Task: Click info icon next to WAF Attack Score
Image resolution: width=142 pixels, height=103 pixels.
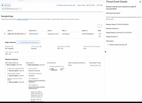Action: [18, 63]
